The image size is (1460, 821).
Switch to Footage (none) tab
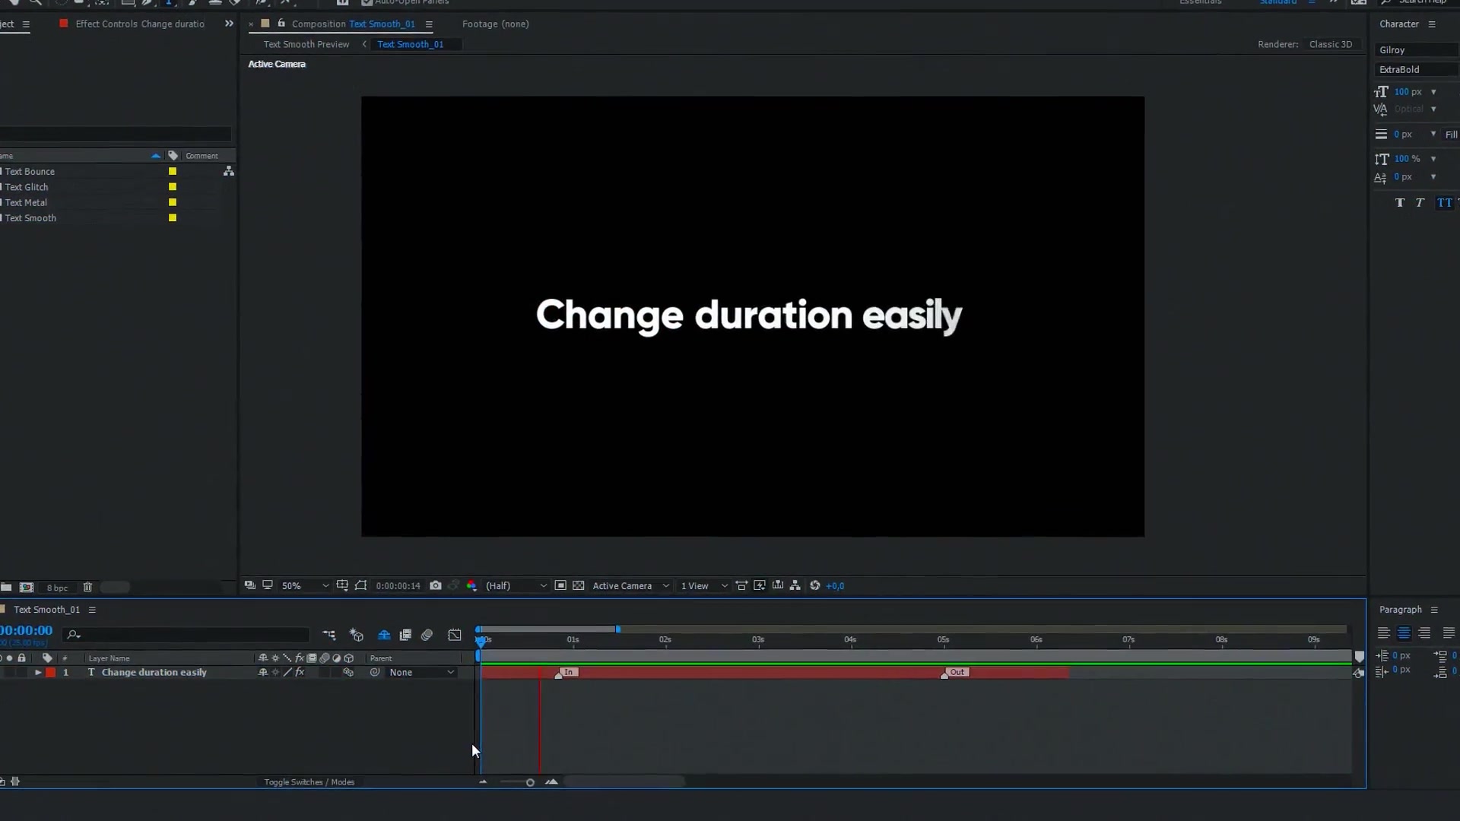click(x=496, y=24)
